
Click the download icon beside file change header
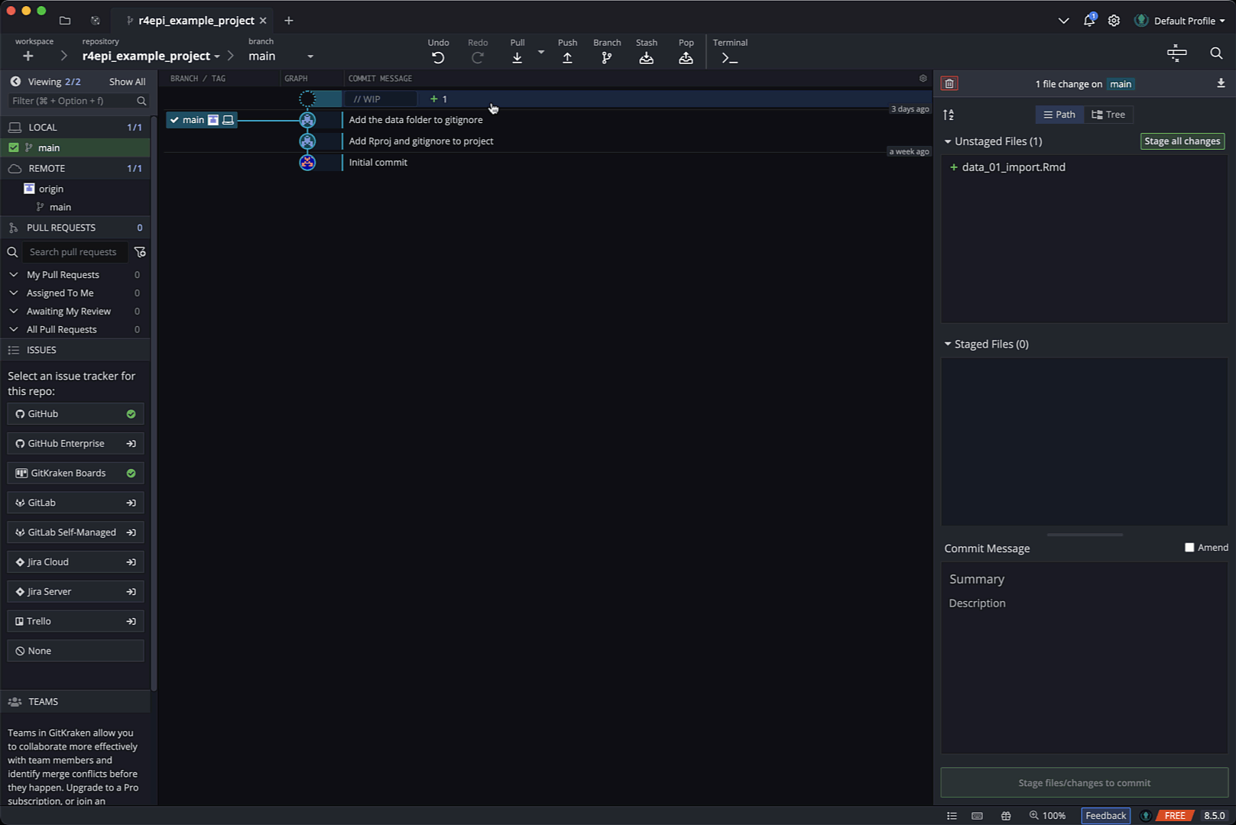click(1221, 83)
